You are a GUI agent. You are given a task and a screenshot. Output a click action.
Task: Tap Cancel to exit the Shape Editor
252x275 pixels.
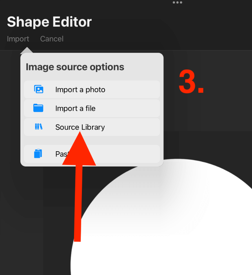pyautogui.click(x=52, y=39)
